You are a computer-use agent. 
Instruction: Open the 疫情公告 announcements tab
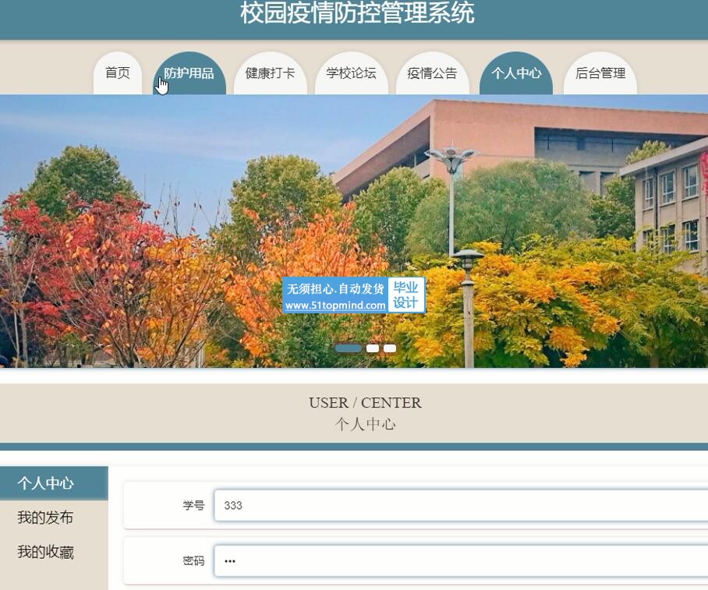(x=432, y=73)
